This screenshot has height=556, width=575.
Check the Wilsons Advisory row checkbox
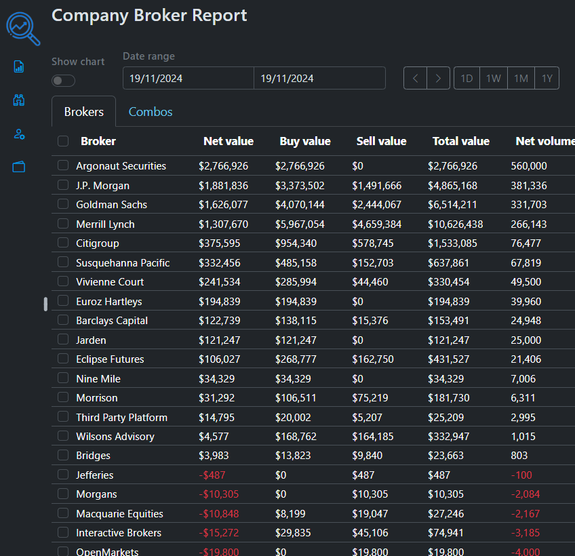[x=63, y=436]
